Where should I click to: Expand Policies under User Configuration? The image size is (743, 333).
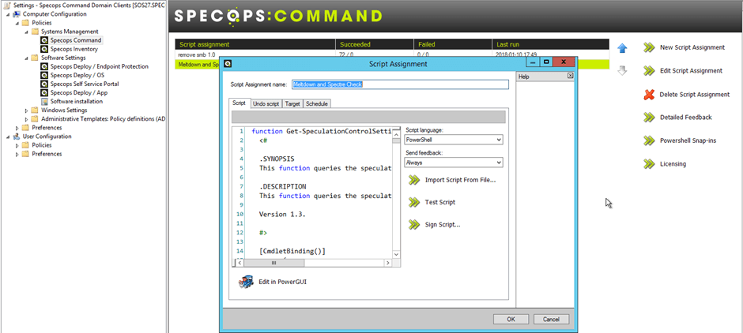pyautogui.click(x=17, y=145)
